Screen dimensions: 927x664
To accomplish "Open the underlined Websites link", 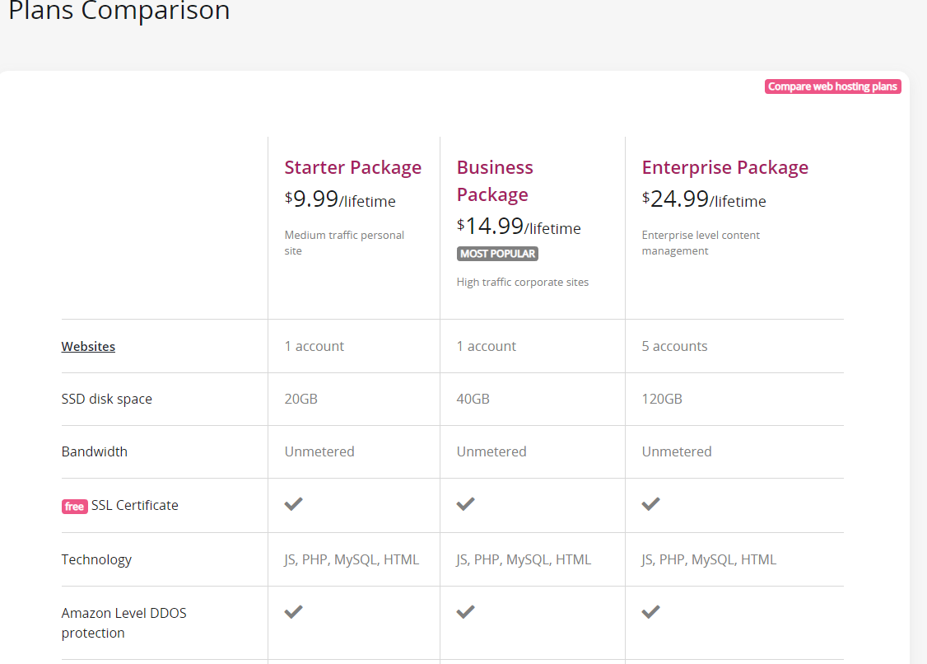I will (88, 346).
